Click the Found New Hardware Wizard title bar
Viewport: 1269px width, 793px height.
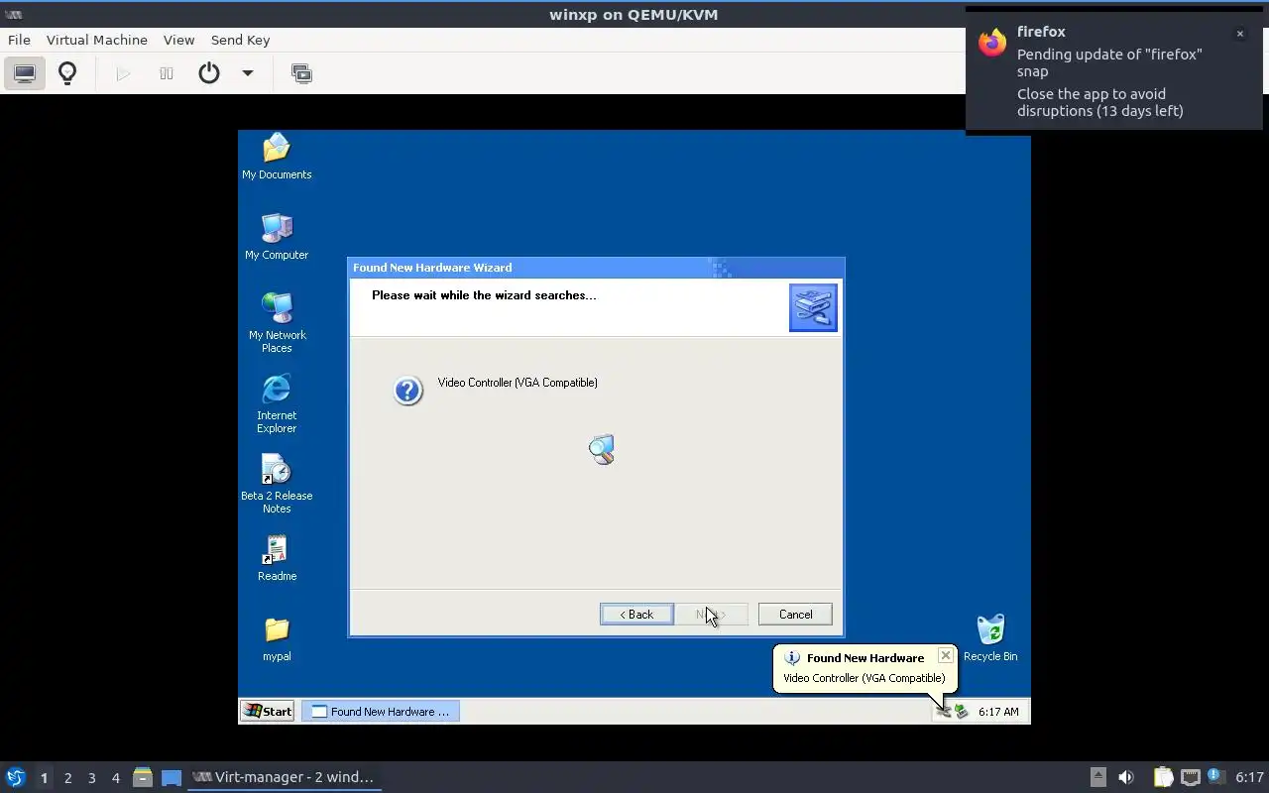point(596,268)
